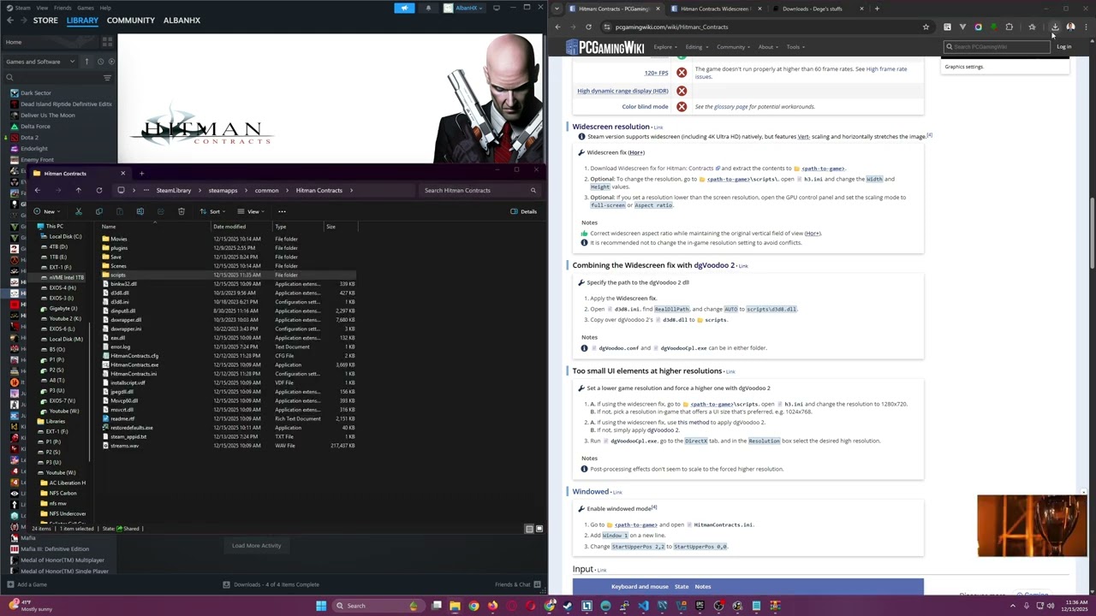Screen dimensions: 1096x616
Task: Click Color blind mode link
Action: 645,107
